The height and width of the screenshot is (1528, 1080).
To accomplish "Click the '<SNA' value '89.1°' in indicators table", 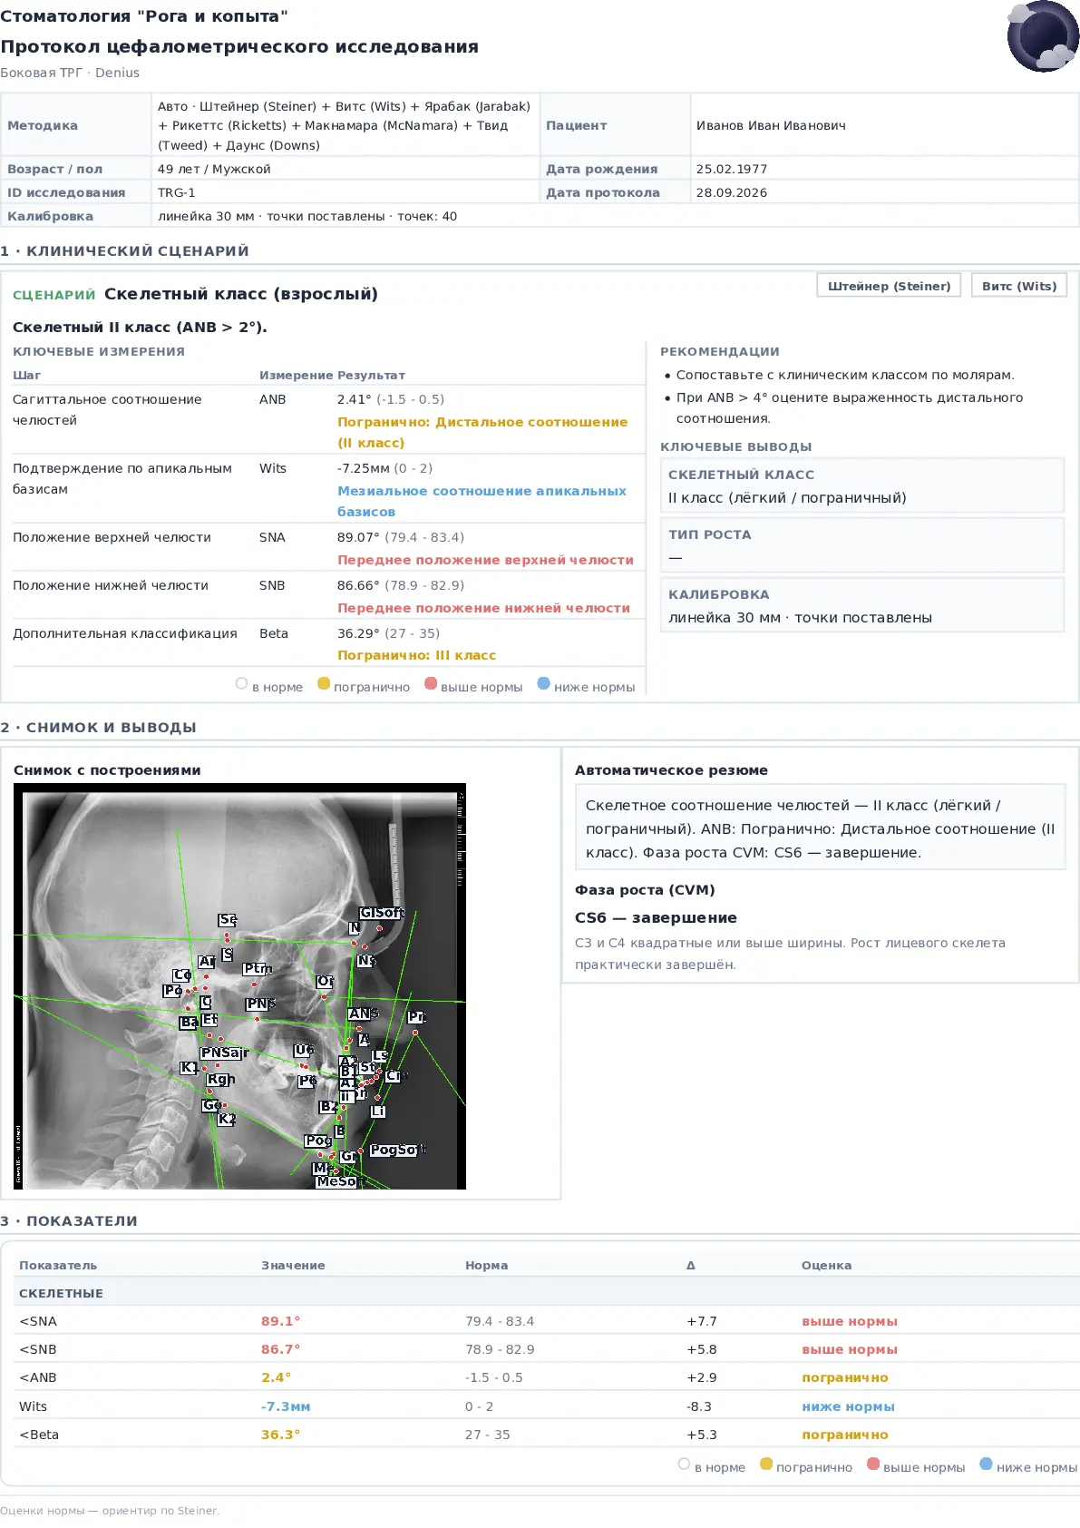I will click(280, 1321).
